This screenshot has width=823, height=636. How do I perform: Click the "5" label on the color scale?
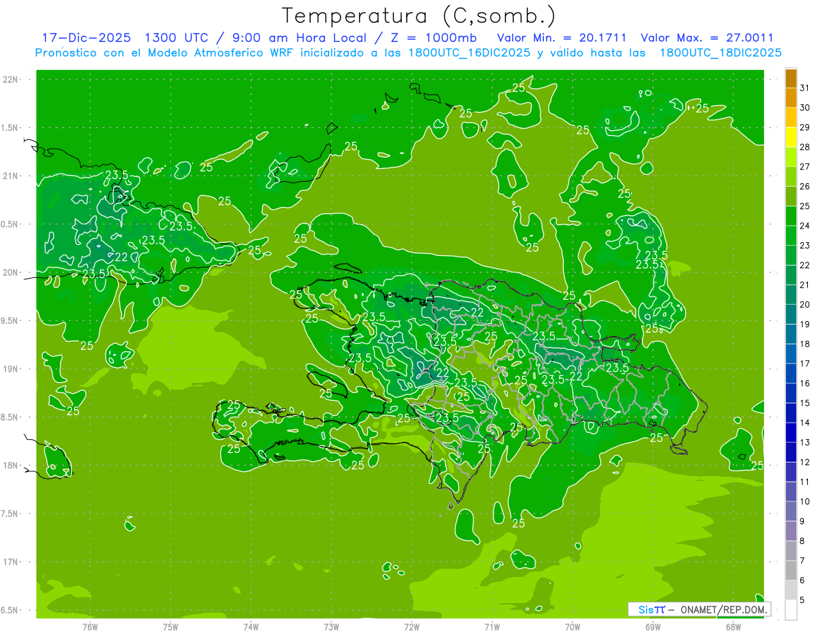coord(802,600)
